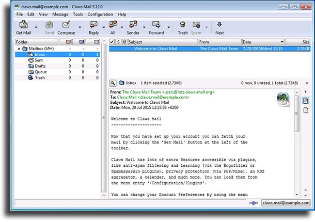Viewport: 315px width, 222px height.
Task: Click the sender avatar image
Action: coord(283,99)
